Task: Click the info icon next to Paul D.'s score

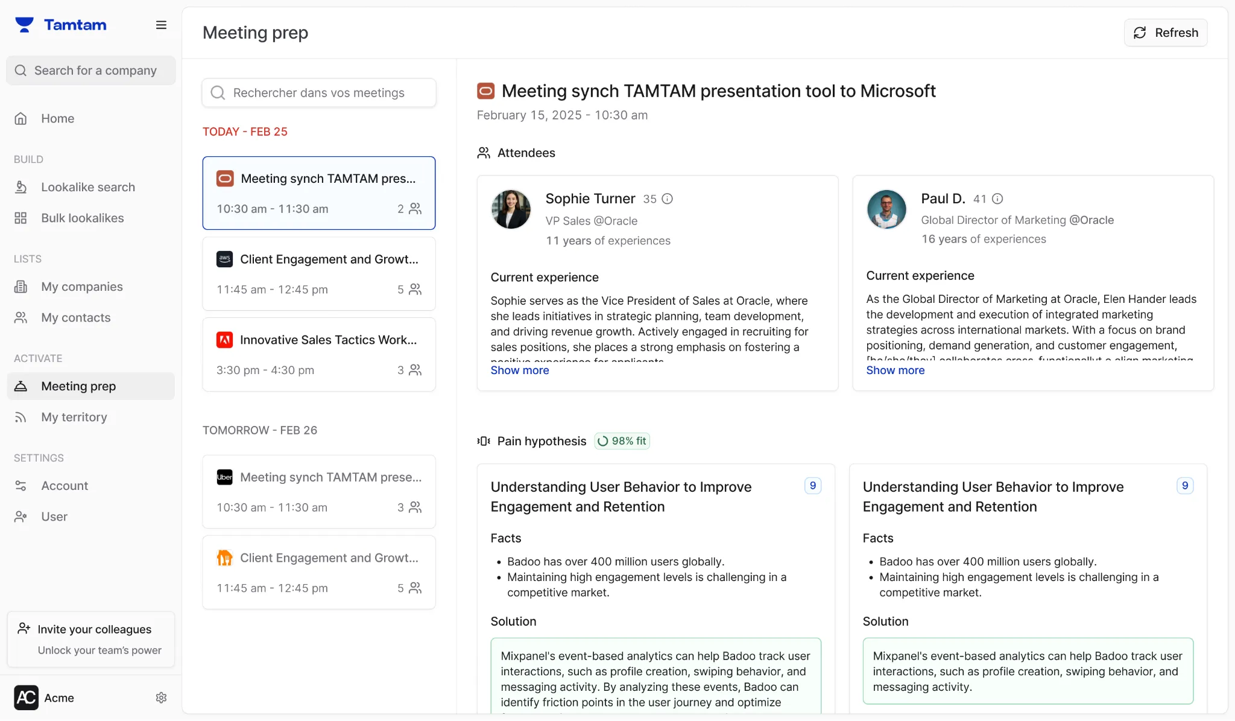Action: 997,199
